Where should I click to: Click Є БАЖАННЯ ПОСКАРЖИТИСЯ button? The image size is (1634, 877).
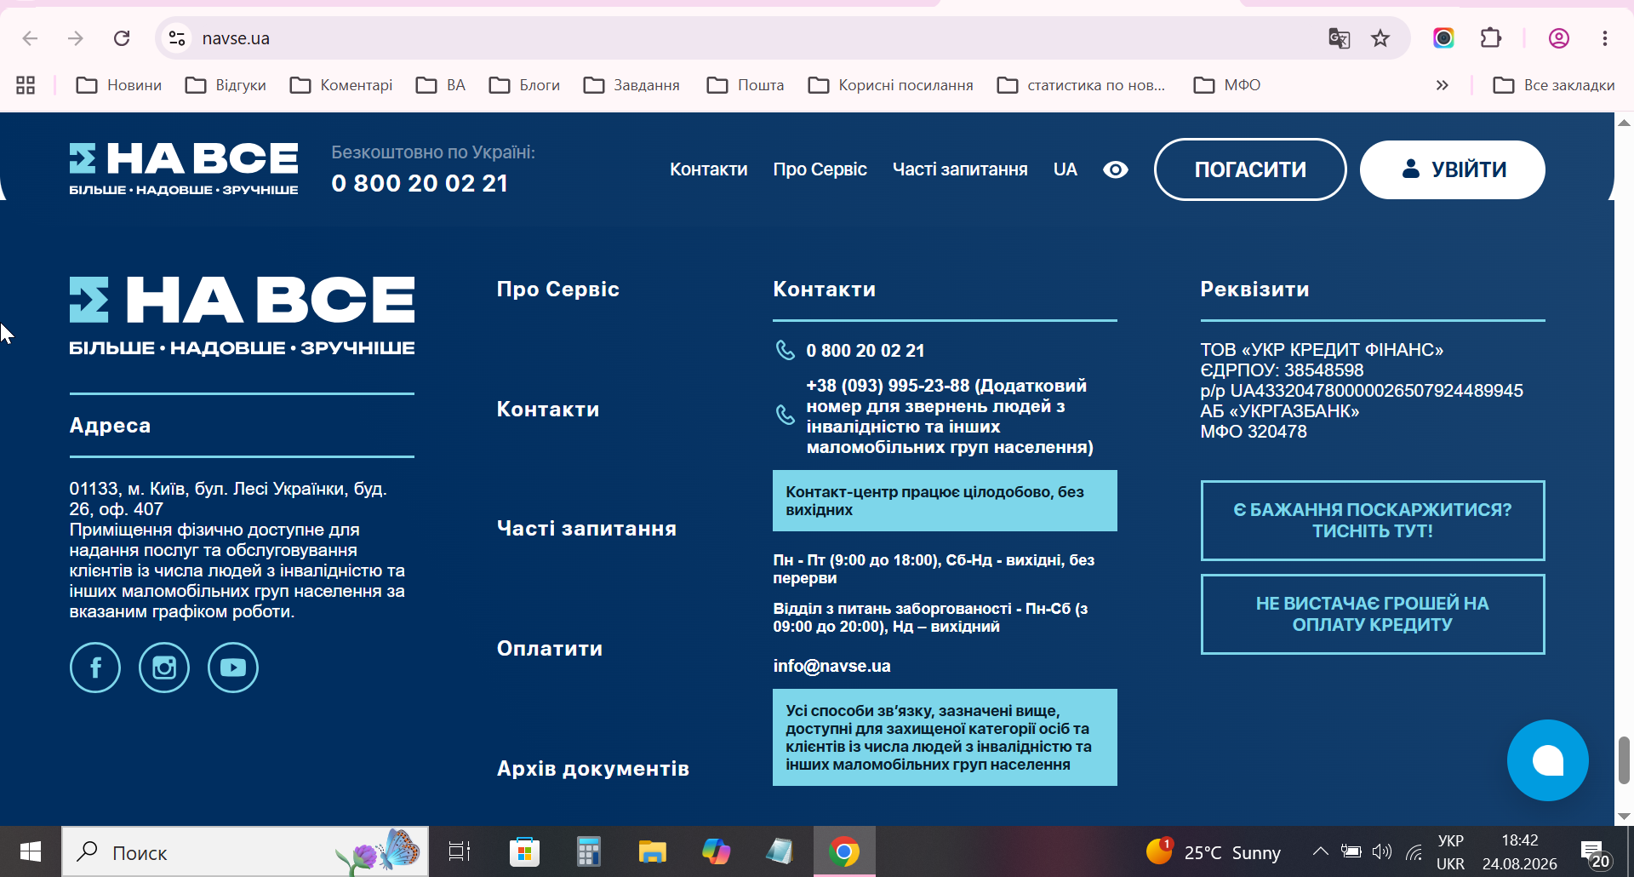(1373, 520)
